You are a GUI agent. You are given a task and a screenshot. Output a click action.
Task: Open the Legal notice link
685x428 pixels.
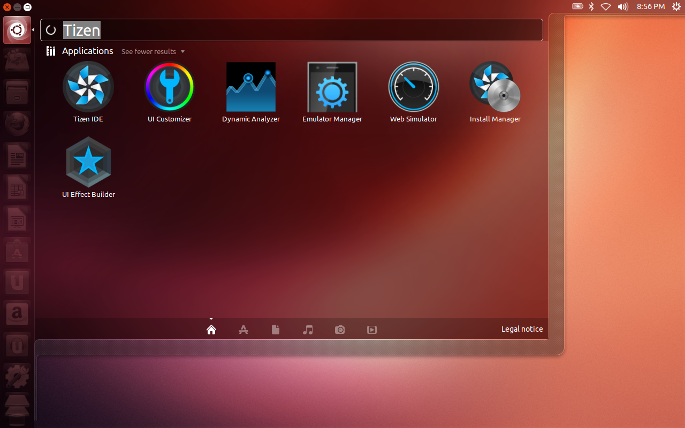(x=522, y=329)
